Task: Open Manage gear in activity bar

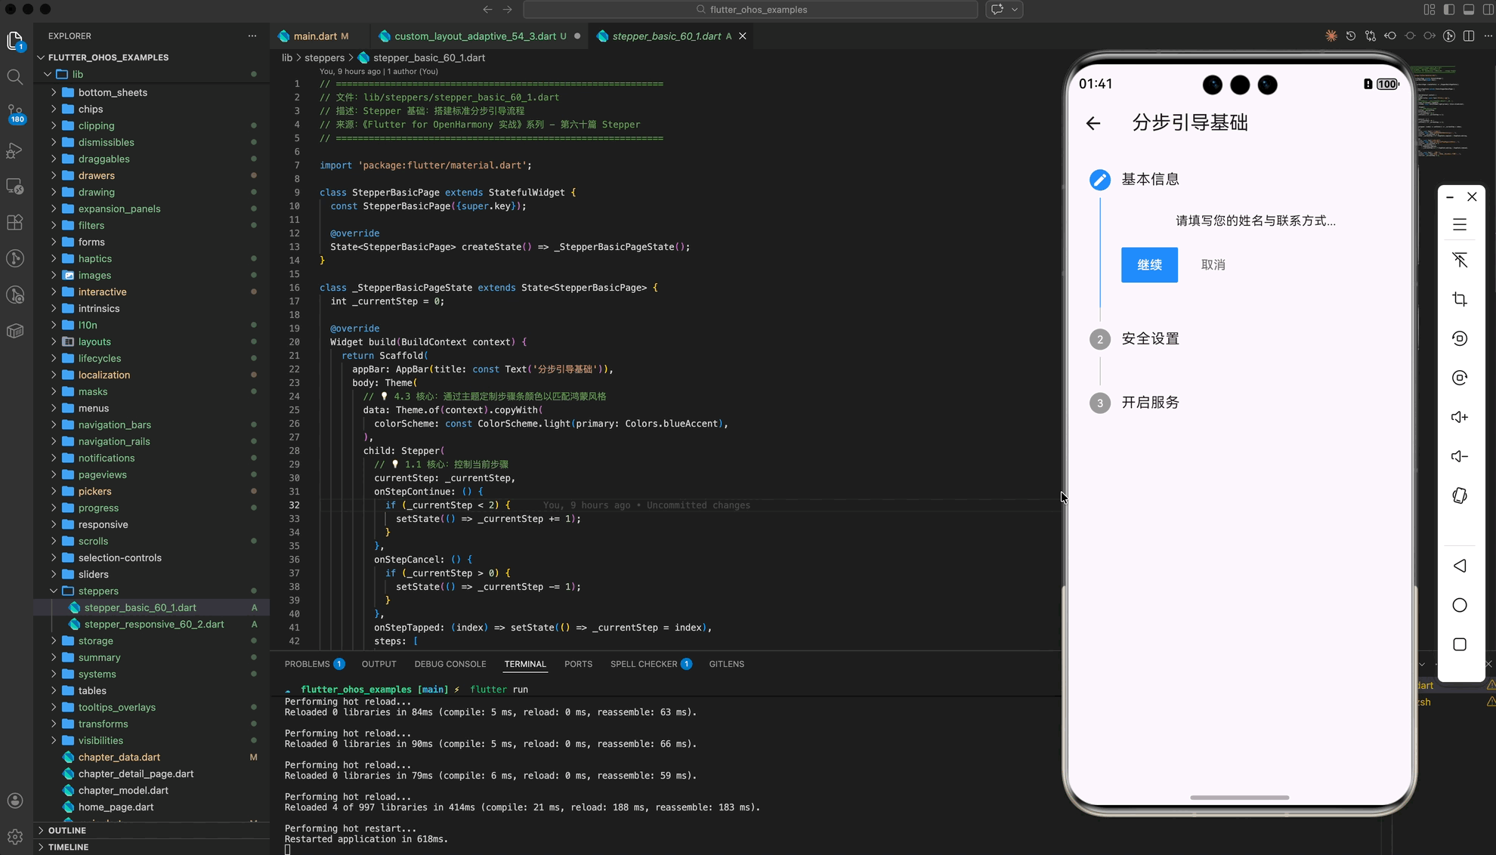Action: coord(14,836)
